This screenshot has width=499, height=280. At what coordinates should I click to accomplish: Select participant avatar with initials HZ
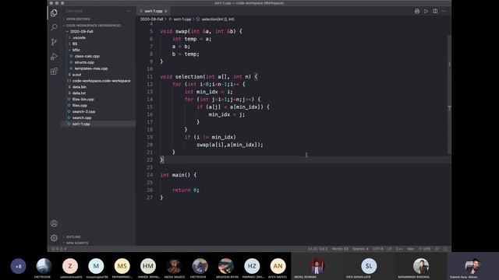click(x=252, y=266)
